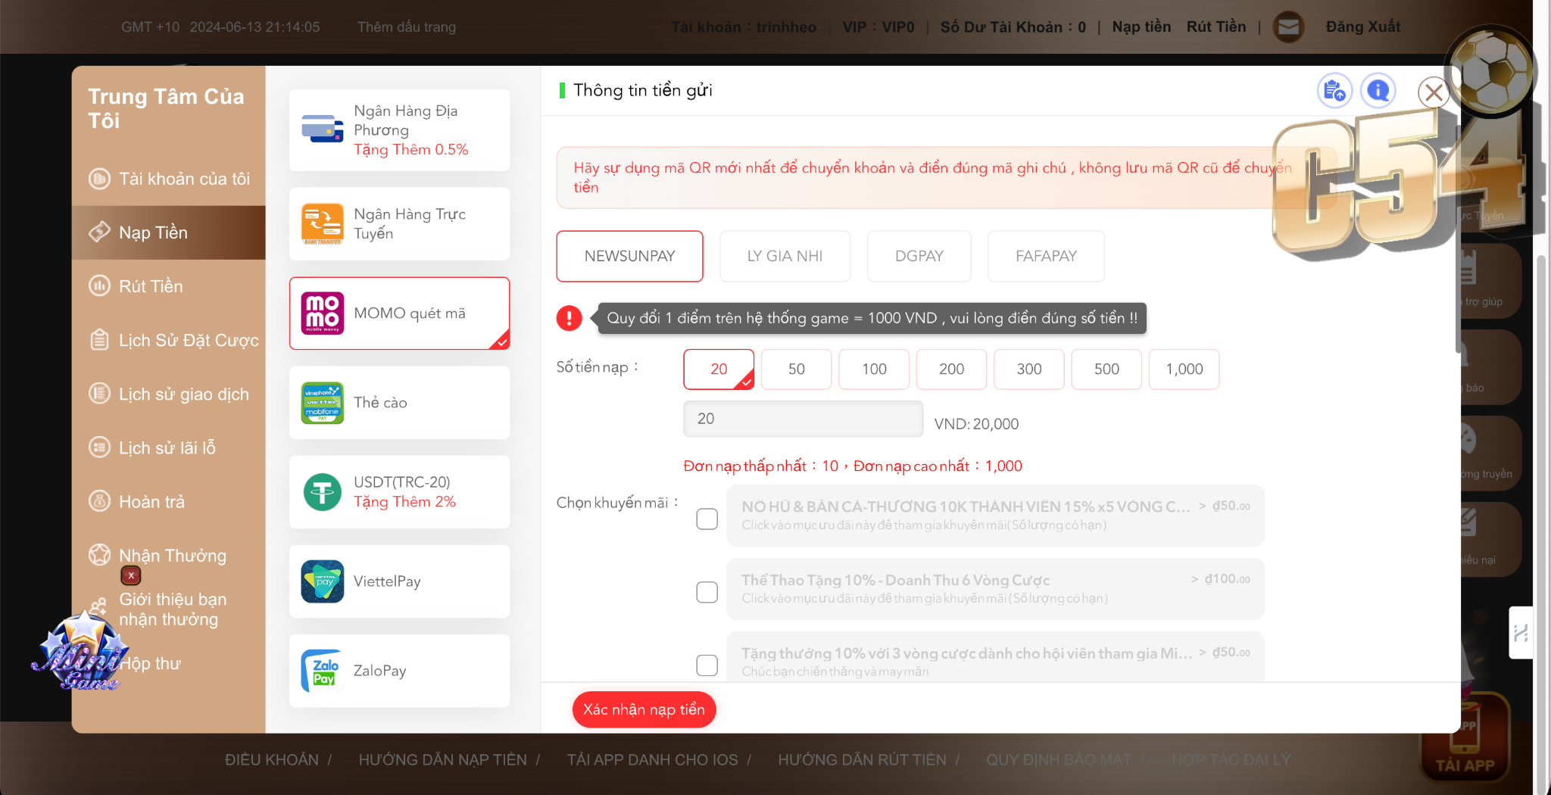The width and height of the screenshot is (1551, 795).
Task: Tick the NỔ HŨ & BẮN CÁ promotion checkbox
Action: (707, 519)
